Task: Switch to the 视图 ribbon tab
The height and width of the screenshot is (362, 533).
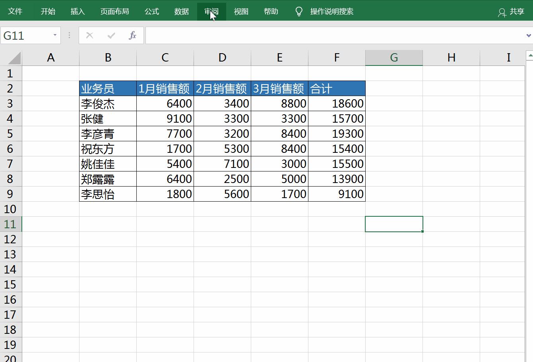Action: tap(241, 11)
